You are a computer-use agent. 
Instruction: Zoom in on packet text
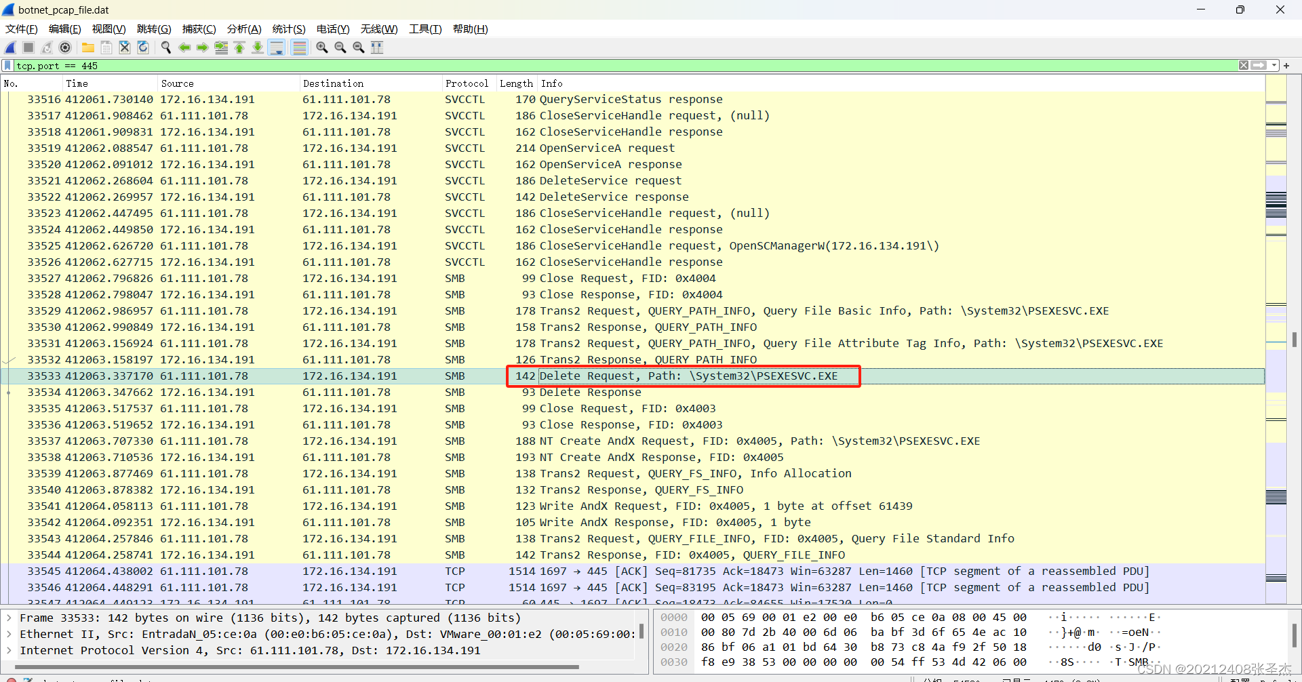coord(322,47)
